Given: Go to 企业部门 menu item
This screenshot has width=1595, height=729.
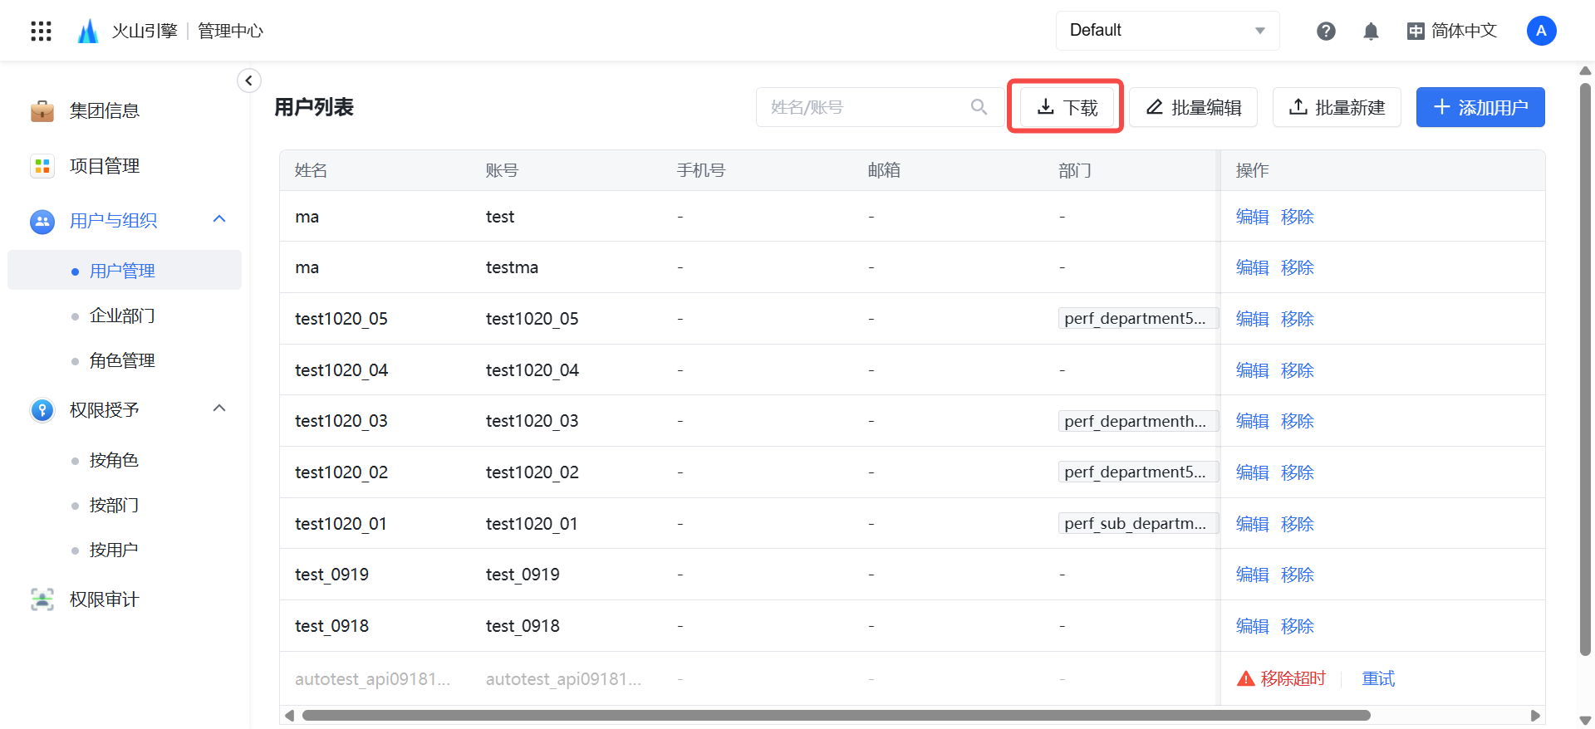Looking at the screenshot, I should pos(122,316).
